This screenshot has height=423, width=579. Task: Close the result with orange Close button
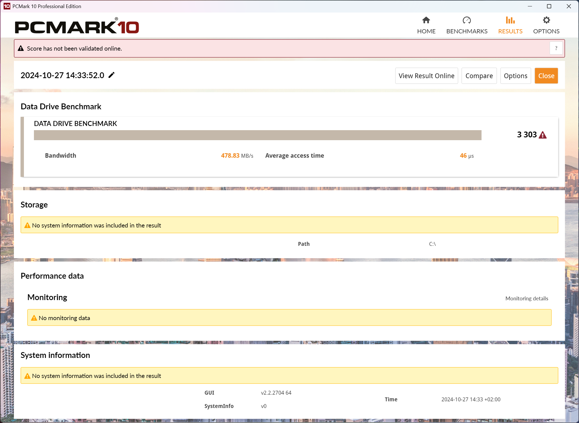tap(546, 76)
